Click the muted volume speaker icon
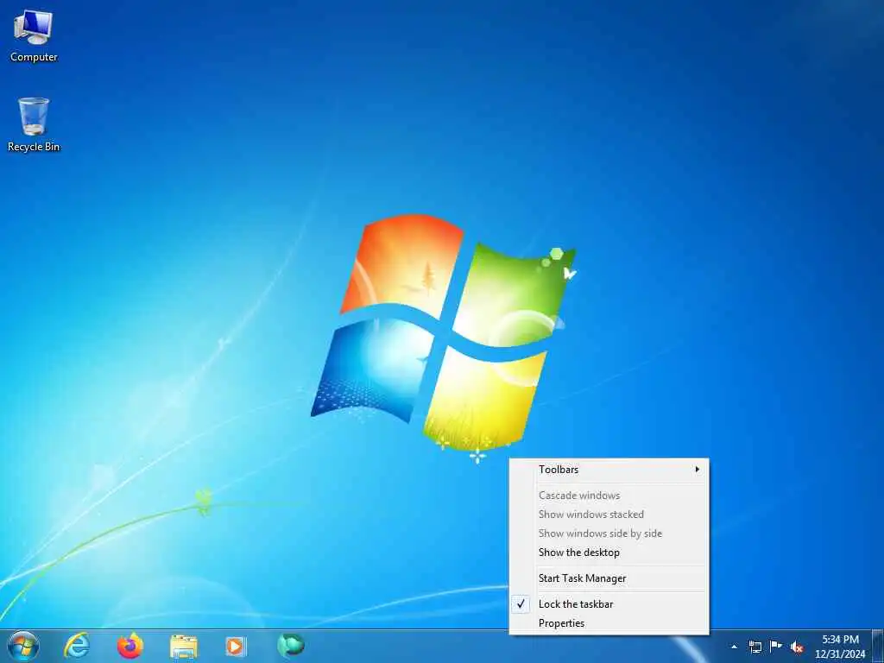The image size is (884, 663). 797,647
